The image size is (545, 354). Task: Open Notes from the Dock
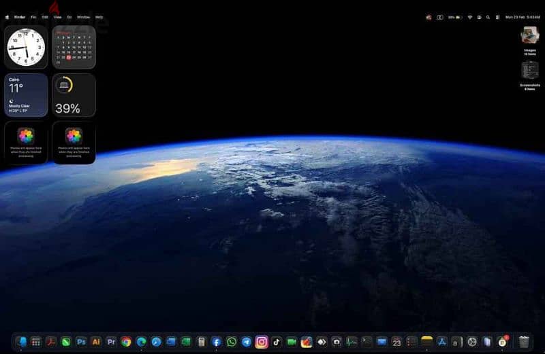click(427, 342)
